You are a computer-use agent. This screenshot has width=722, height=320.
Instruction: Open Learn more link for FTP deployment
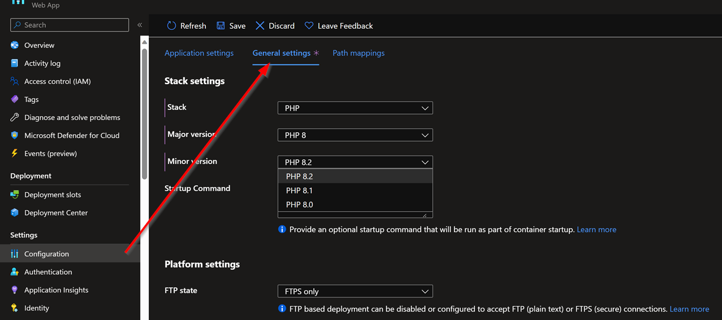pos(689,309)
